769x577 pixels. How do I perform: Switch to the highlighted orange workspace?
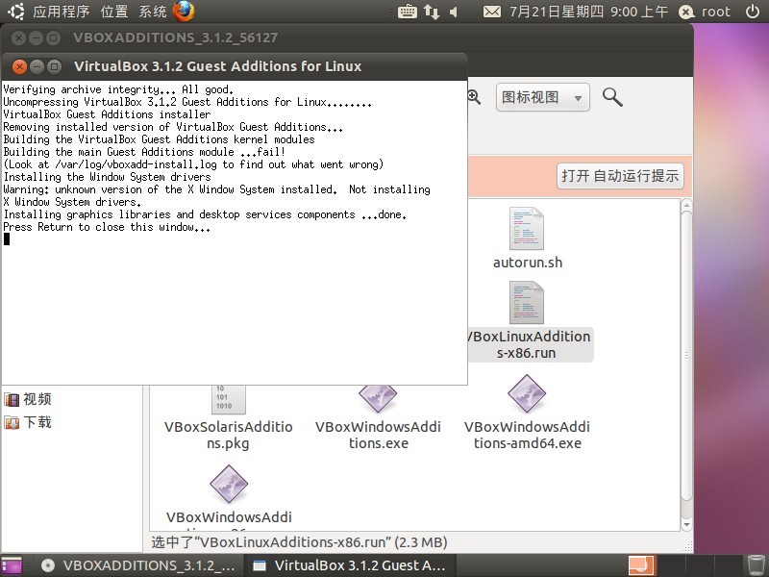pos(641,565)
